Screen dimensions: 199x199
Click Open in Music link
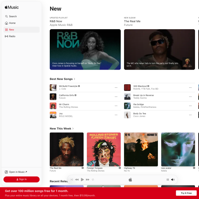point(16,172)
